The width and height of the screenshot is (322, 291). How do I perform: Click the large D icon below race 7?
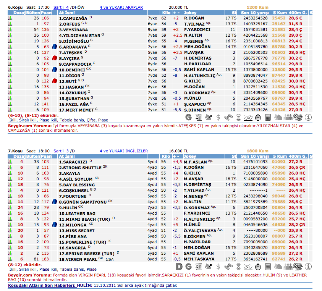[x=178, y=266]
